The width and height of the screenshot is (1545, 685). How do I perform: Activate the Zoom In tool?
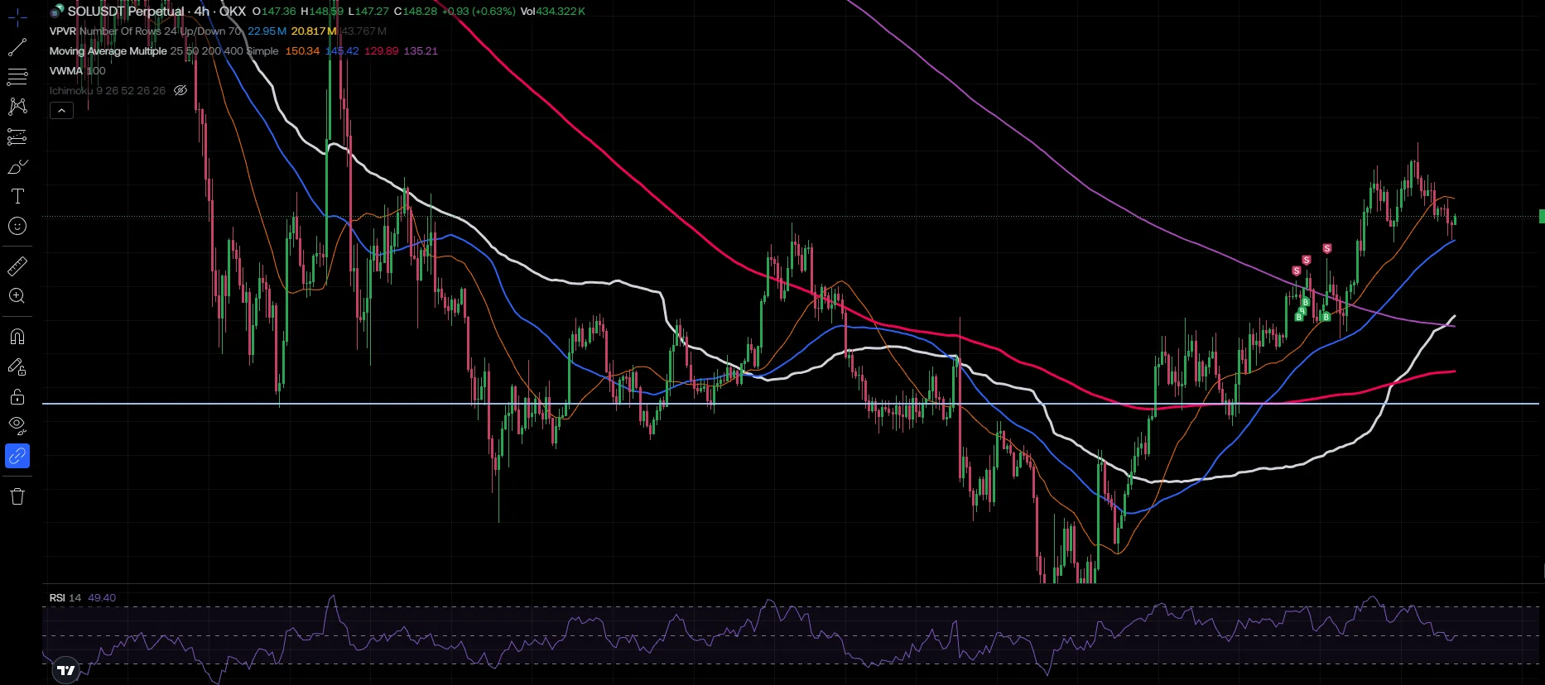click(x=17, y=296)
